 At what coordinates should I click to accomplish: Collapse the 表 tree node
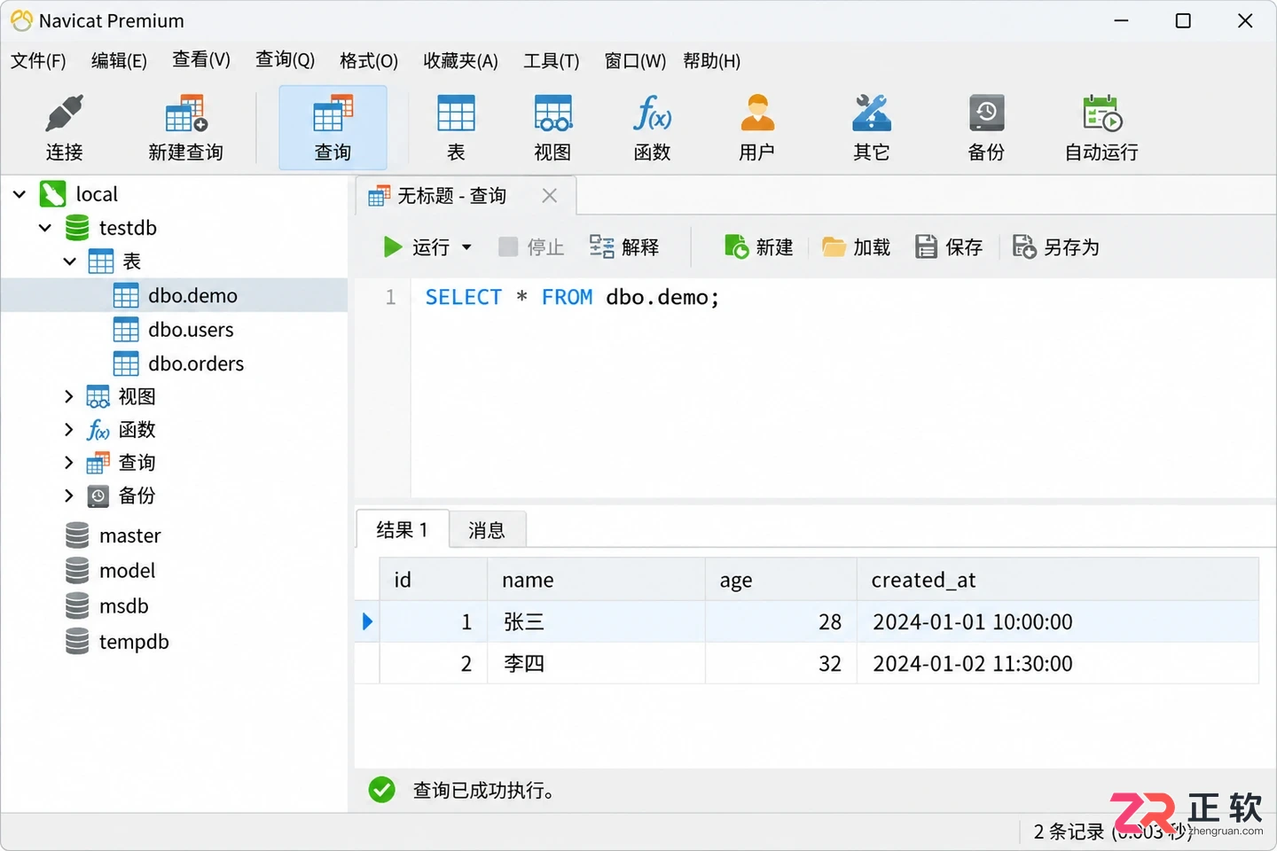(x=70, y=262)
